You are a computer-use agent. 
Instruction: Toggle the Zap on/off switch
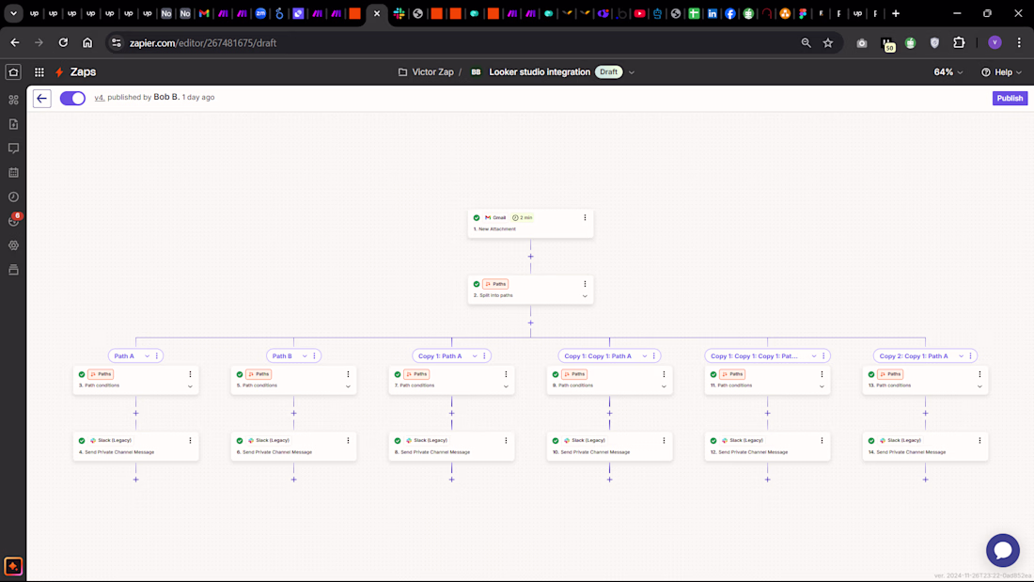coord(72,99)
